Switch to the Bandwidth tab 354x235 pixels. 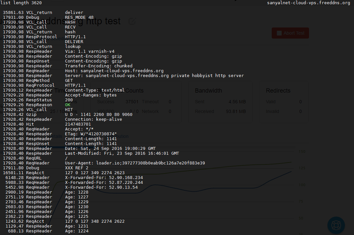pos(85,136)
